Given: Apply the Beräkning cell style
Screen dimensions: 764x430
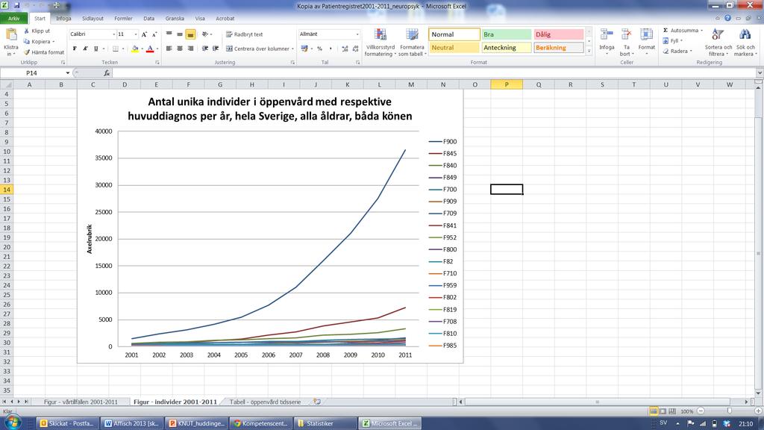Looking at the screenshot, I should (558, 48).
